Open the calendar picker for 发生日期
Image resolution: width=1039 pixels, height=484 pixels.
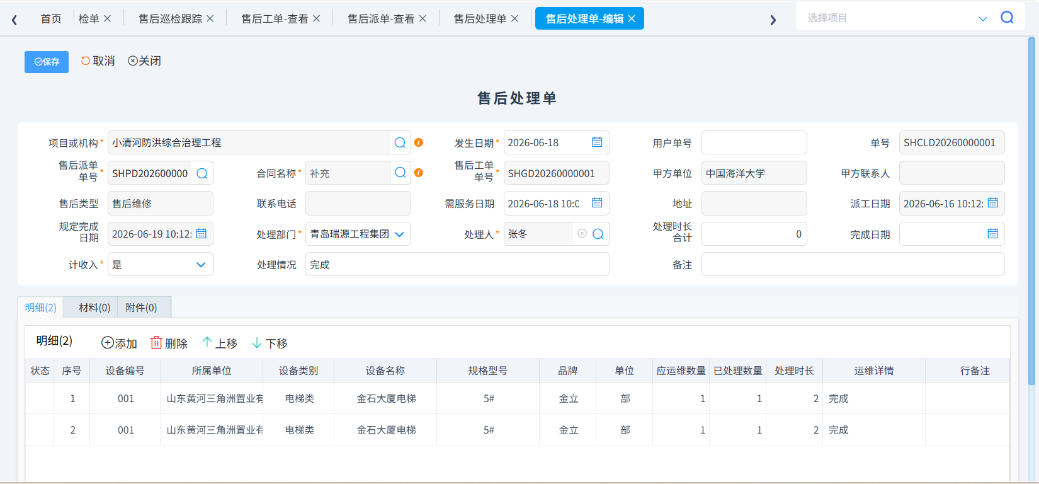[597, 142]
